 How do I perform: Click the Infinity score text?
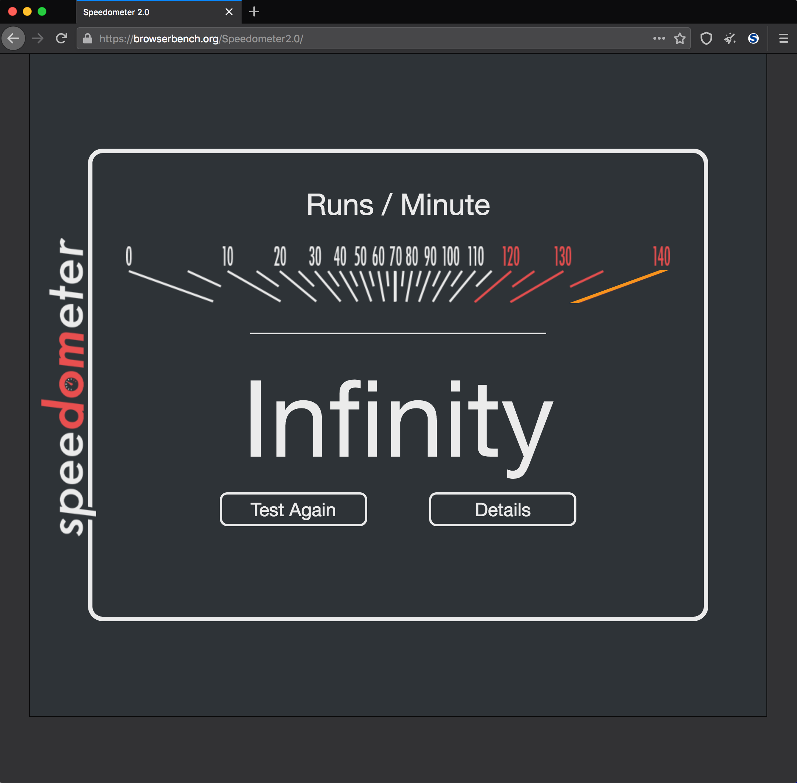(x=398, y=419)
